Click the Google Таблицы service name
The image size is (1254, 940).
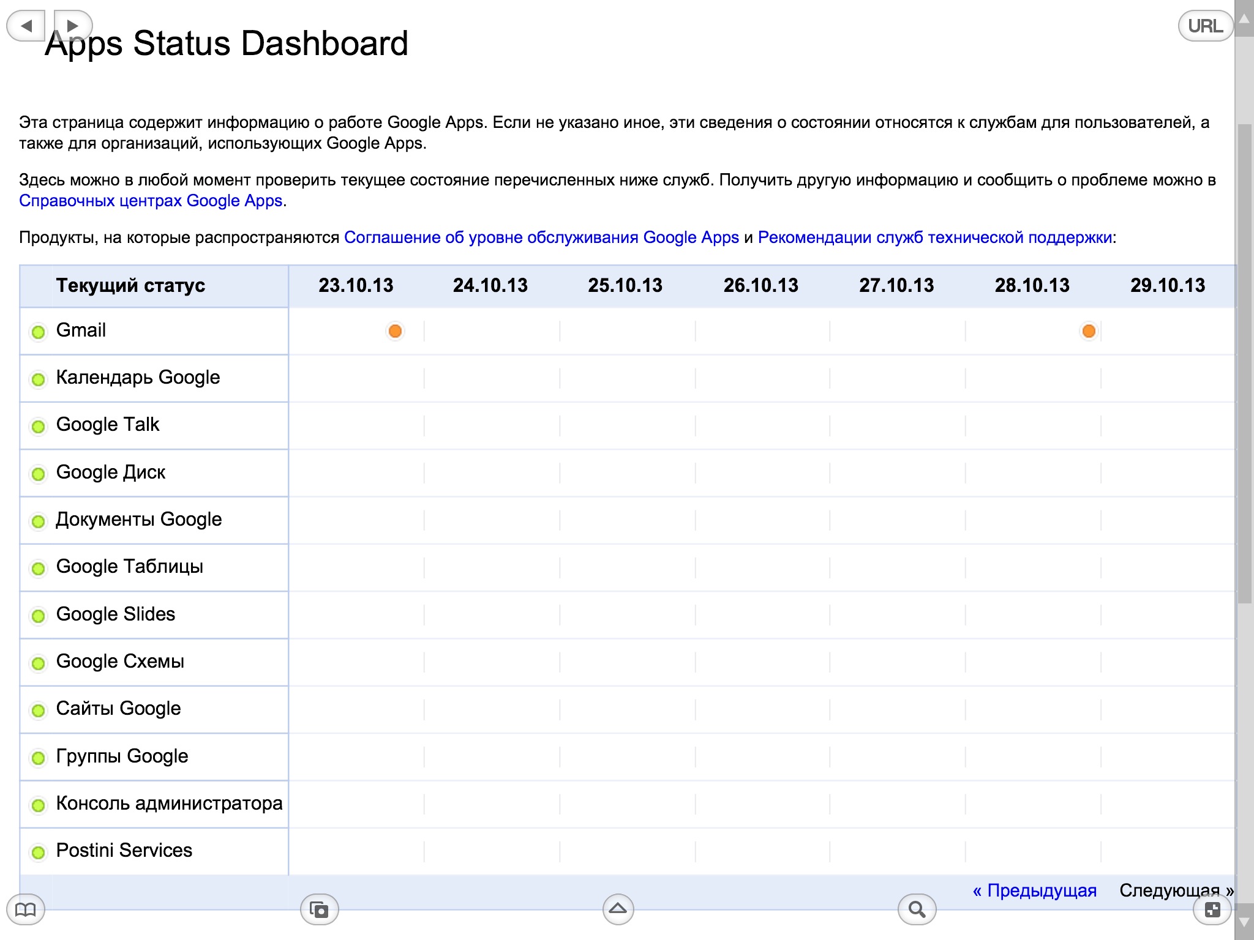coord(129,567)
